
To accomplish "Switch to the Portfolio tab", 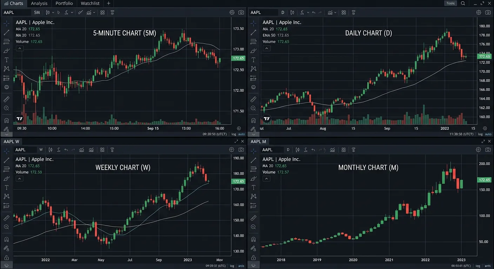I will (64, 4).
